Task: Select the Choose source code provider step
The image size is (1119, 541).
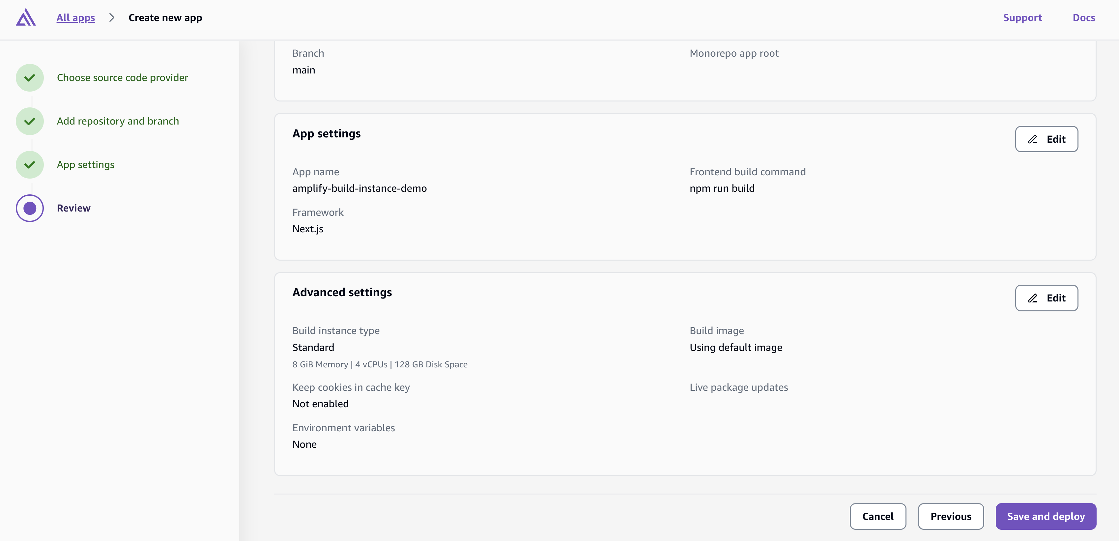Action: click(123, 77)
